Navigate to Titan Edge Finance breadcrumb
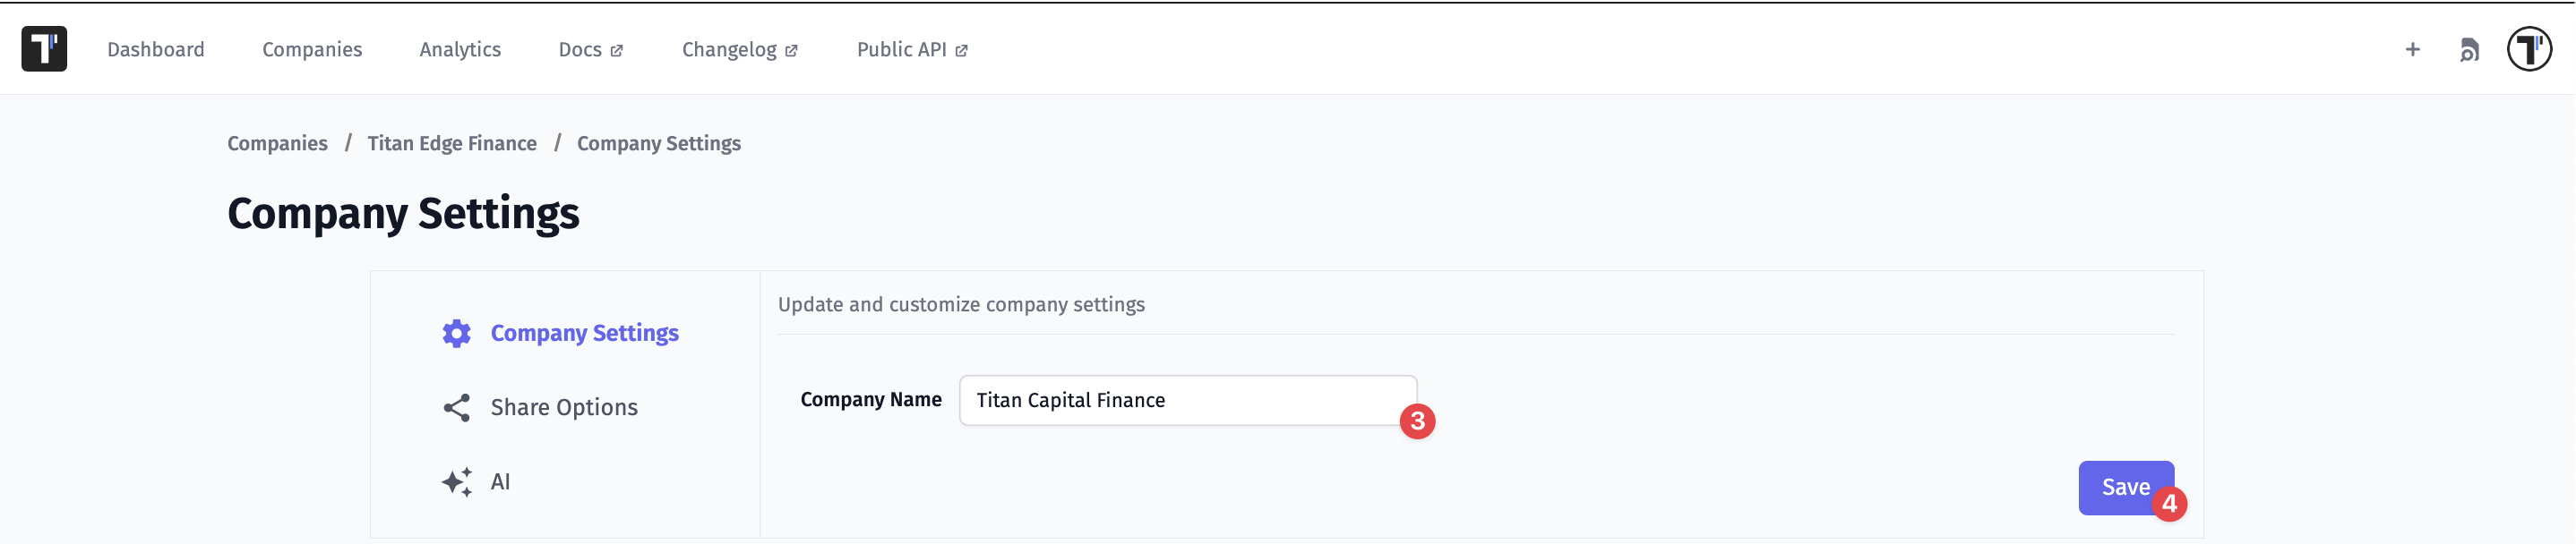Viewport: 2576px width, 544px height. (x=452, y=144)
